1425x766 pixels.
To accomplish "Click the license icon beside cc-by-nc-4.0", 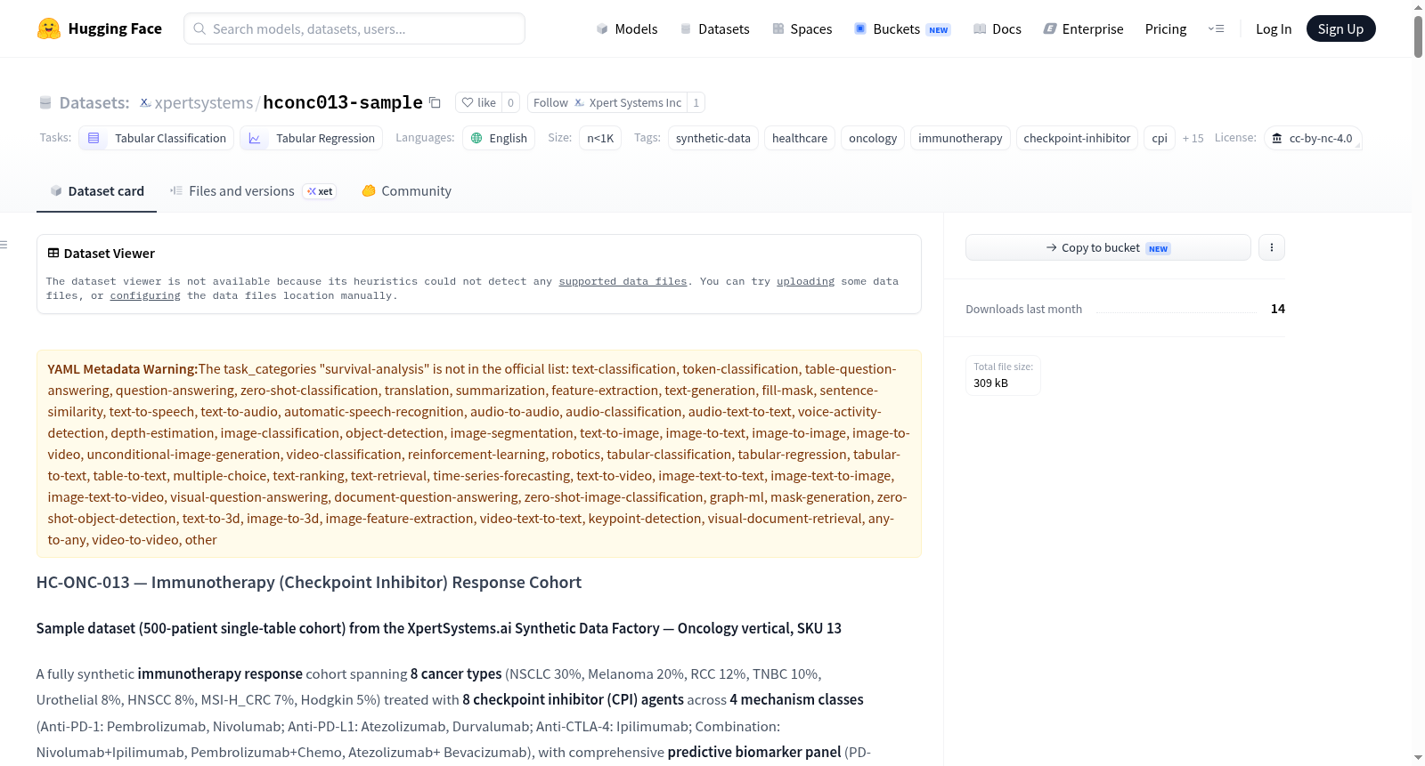I will 1277,138.
